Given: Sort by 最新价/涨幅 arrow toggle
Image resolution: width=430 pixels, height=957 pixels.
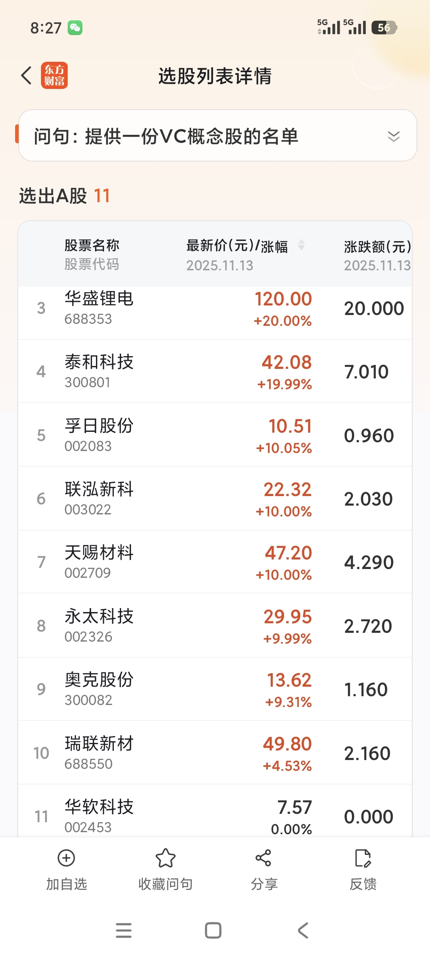Looking at the screenshot, I should [301, 245].
